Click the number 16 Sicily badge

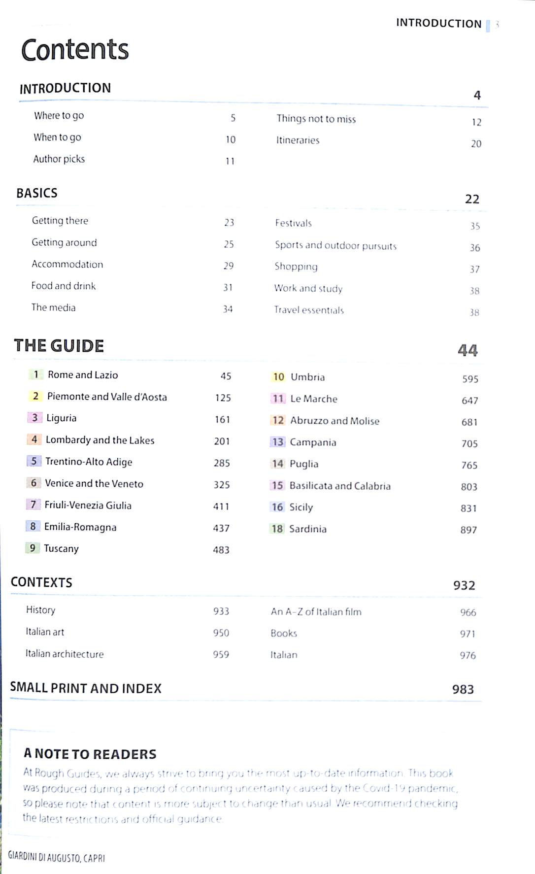tap(277, 507)
